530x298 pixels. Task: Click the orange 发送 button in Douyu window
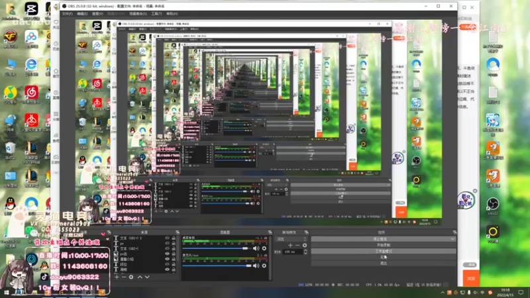click(x=471, y=278)
